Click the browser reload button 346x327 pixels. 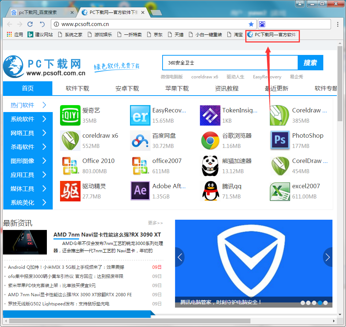click(x=30, y=24)
